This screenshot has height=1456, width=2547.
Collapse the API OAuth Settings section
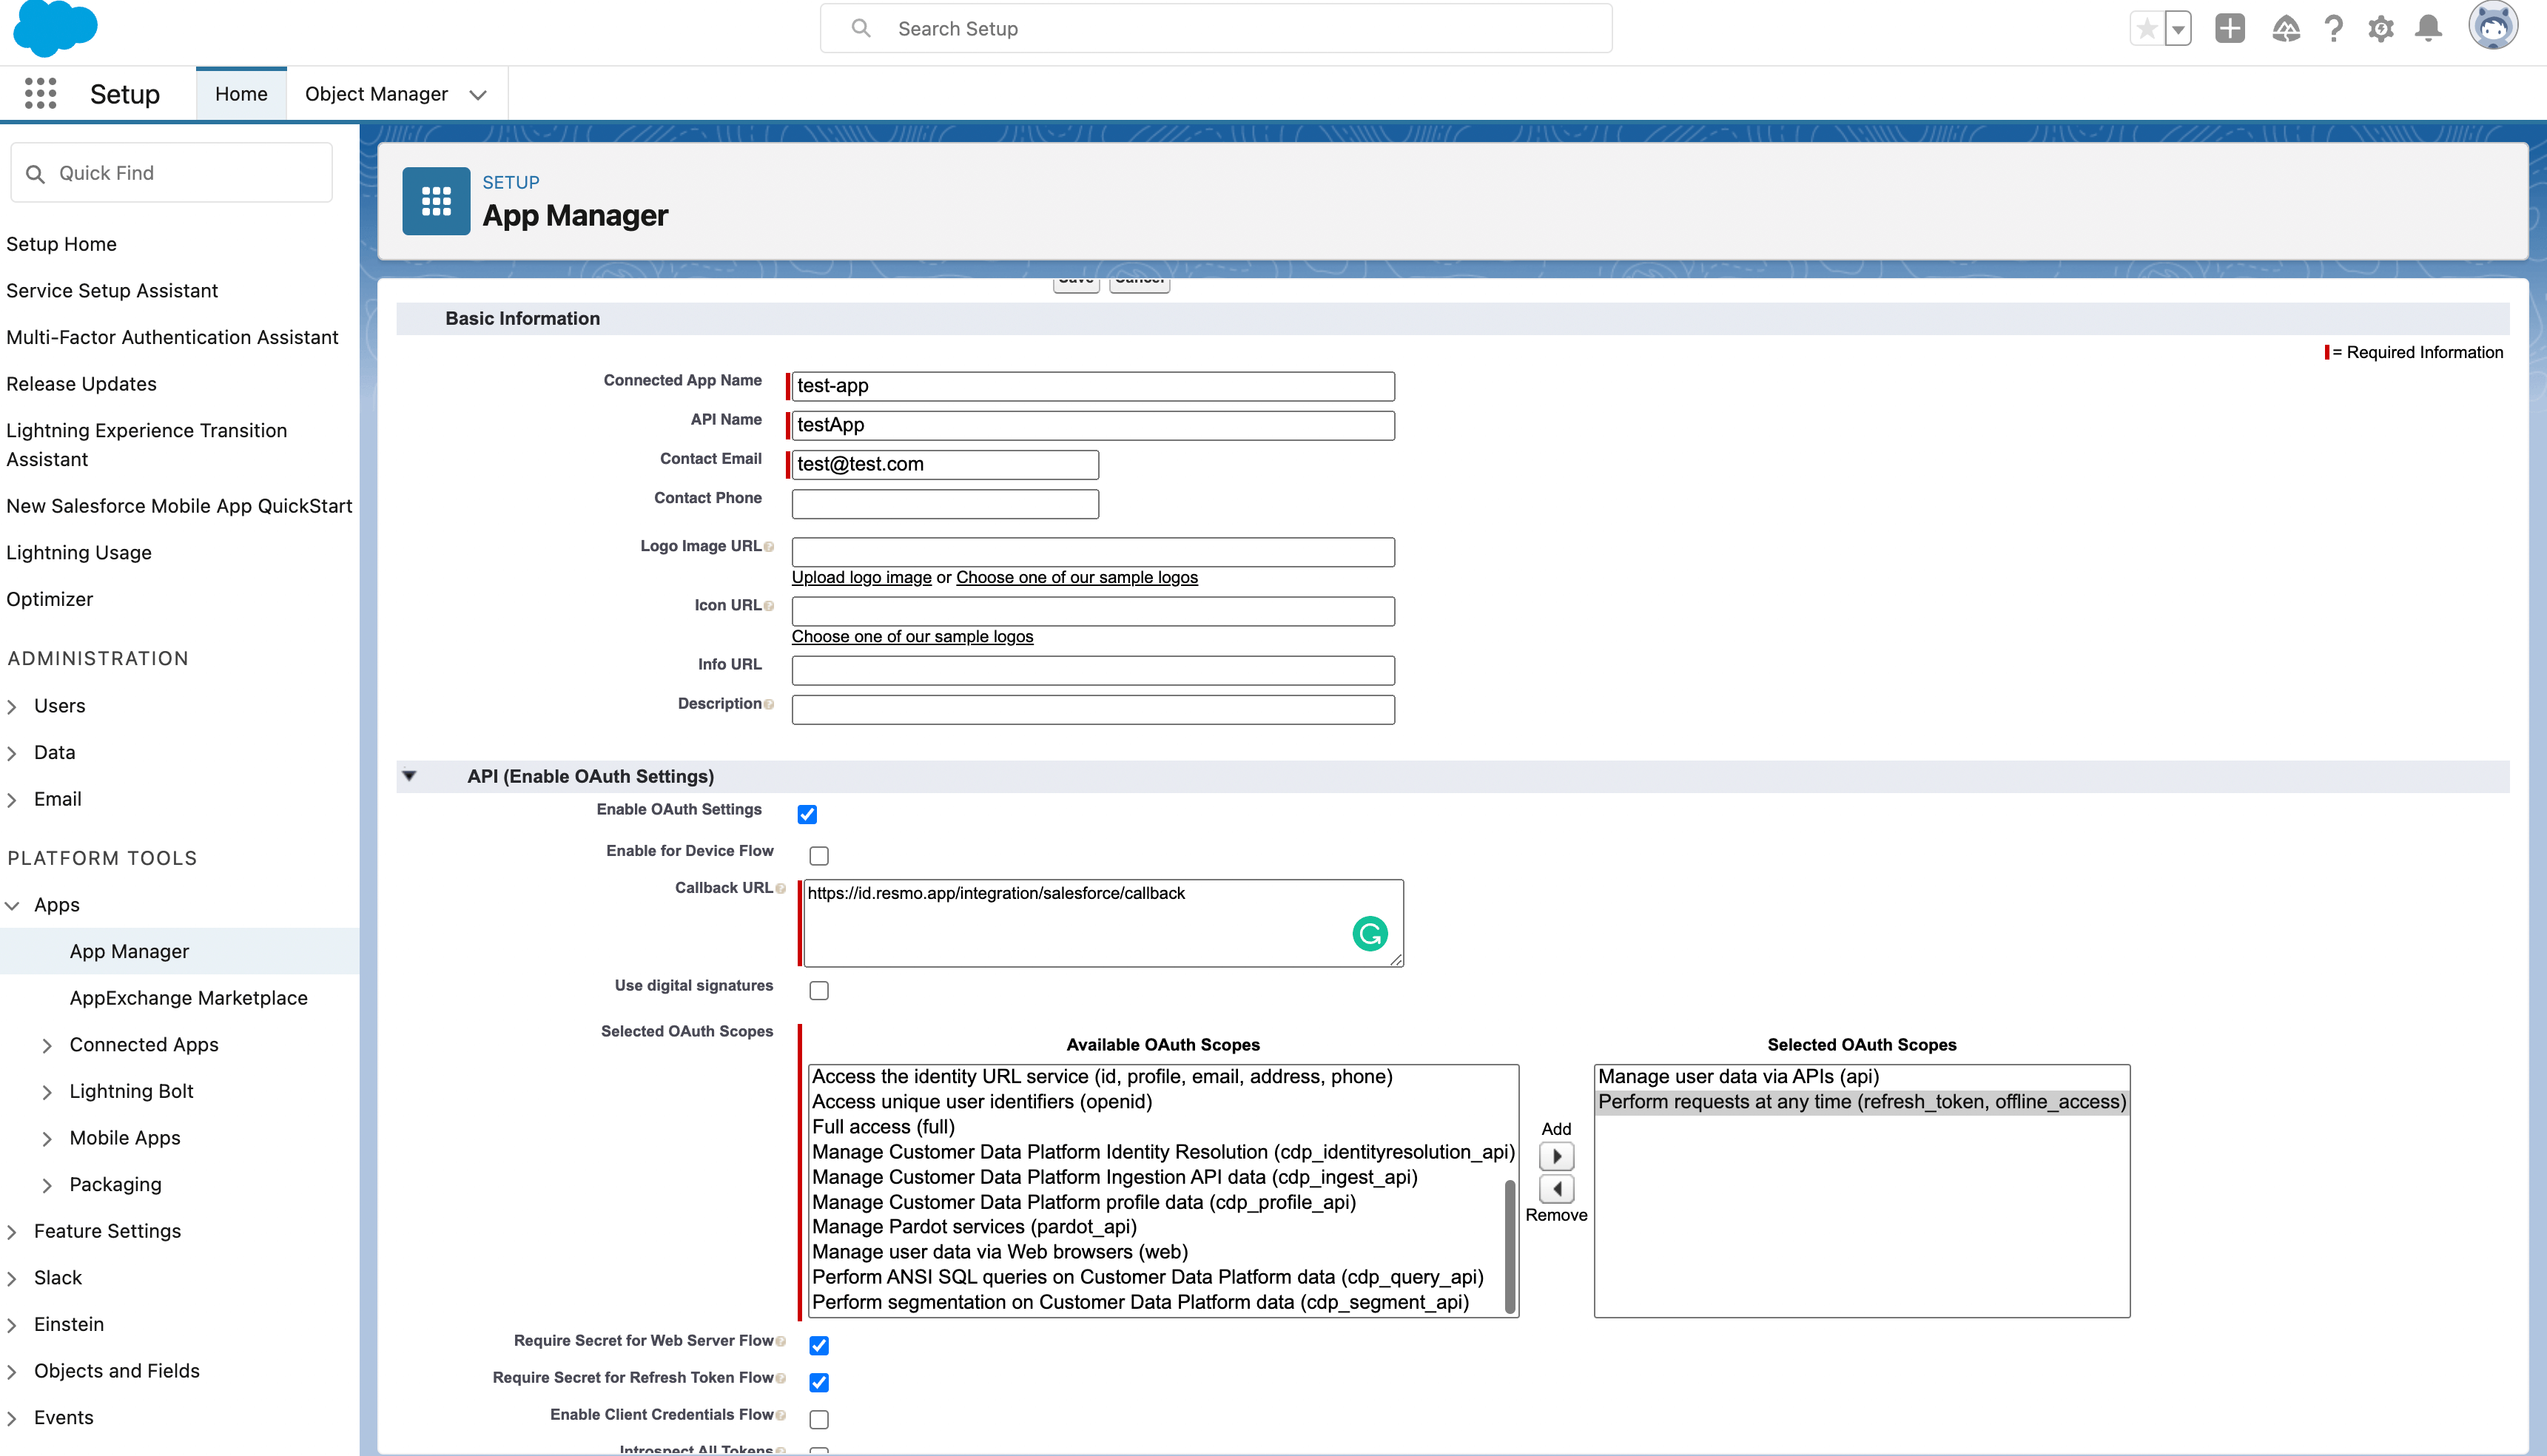pyautogui.click(x=409, y=776)
